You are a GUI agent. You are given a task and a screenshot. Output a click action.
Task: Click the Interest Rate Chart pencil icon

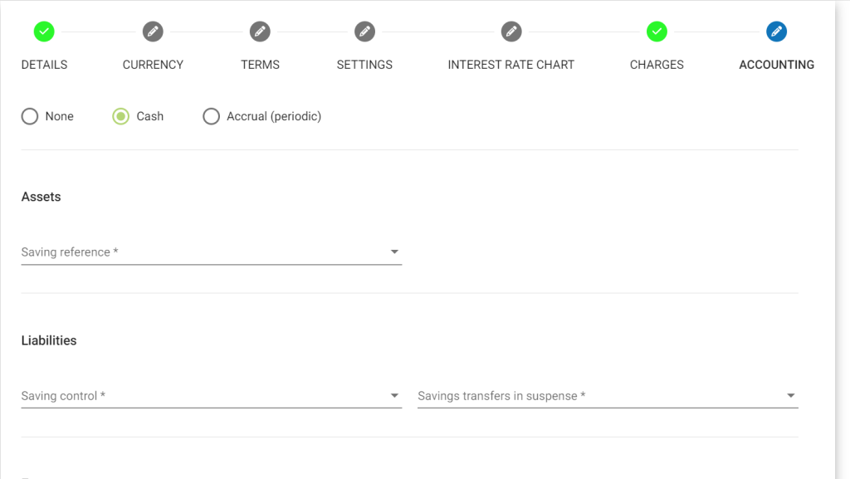(511, 32)
